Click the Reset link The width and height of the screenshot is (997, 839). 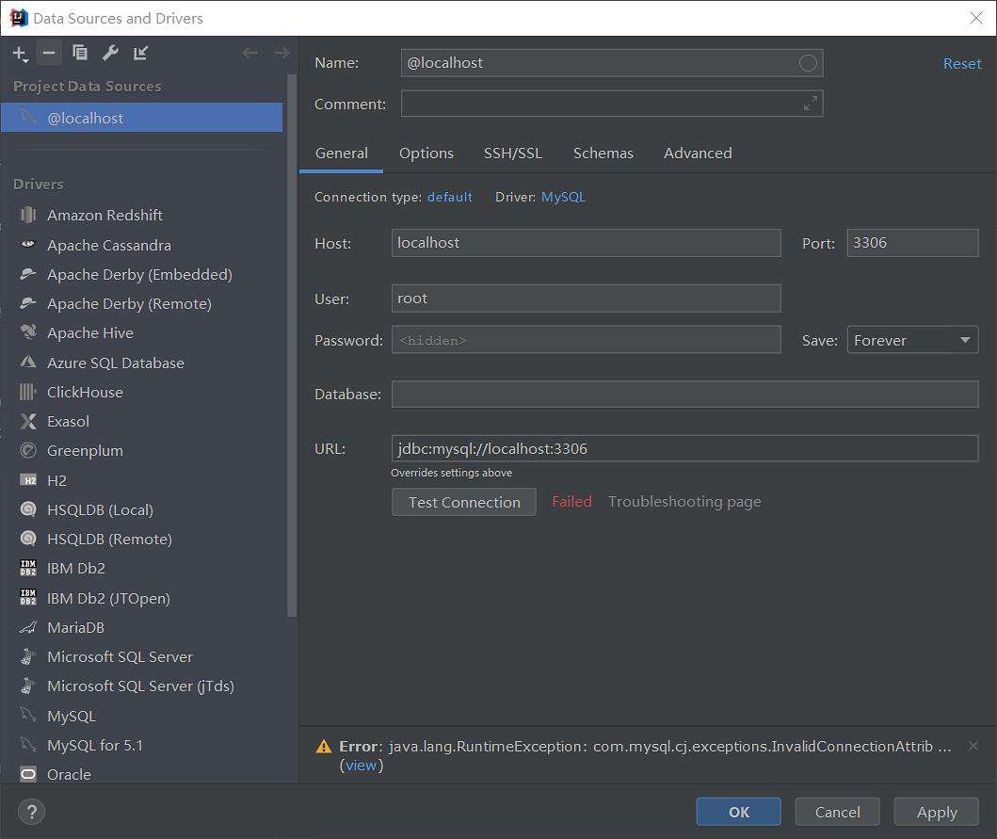(x=962, y=64)
